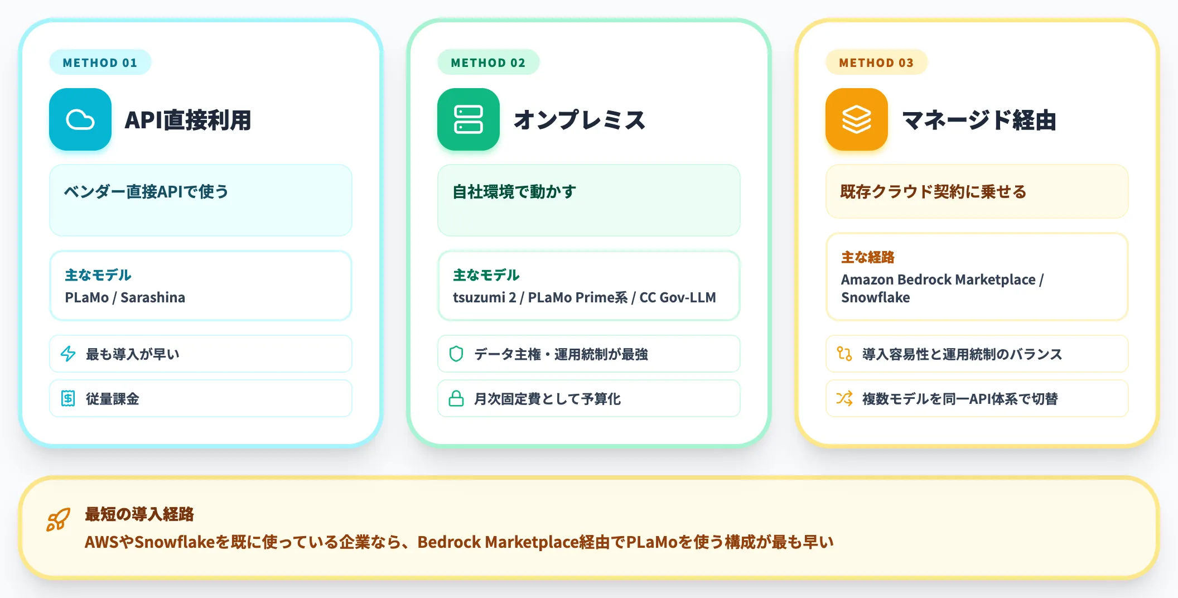Click the shield icon beside データ主権・運用統制が最強
Screen dimensions: 1178x598
tap(456, 354)
